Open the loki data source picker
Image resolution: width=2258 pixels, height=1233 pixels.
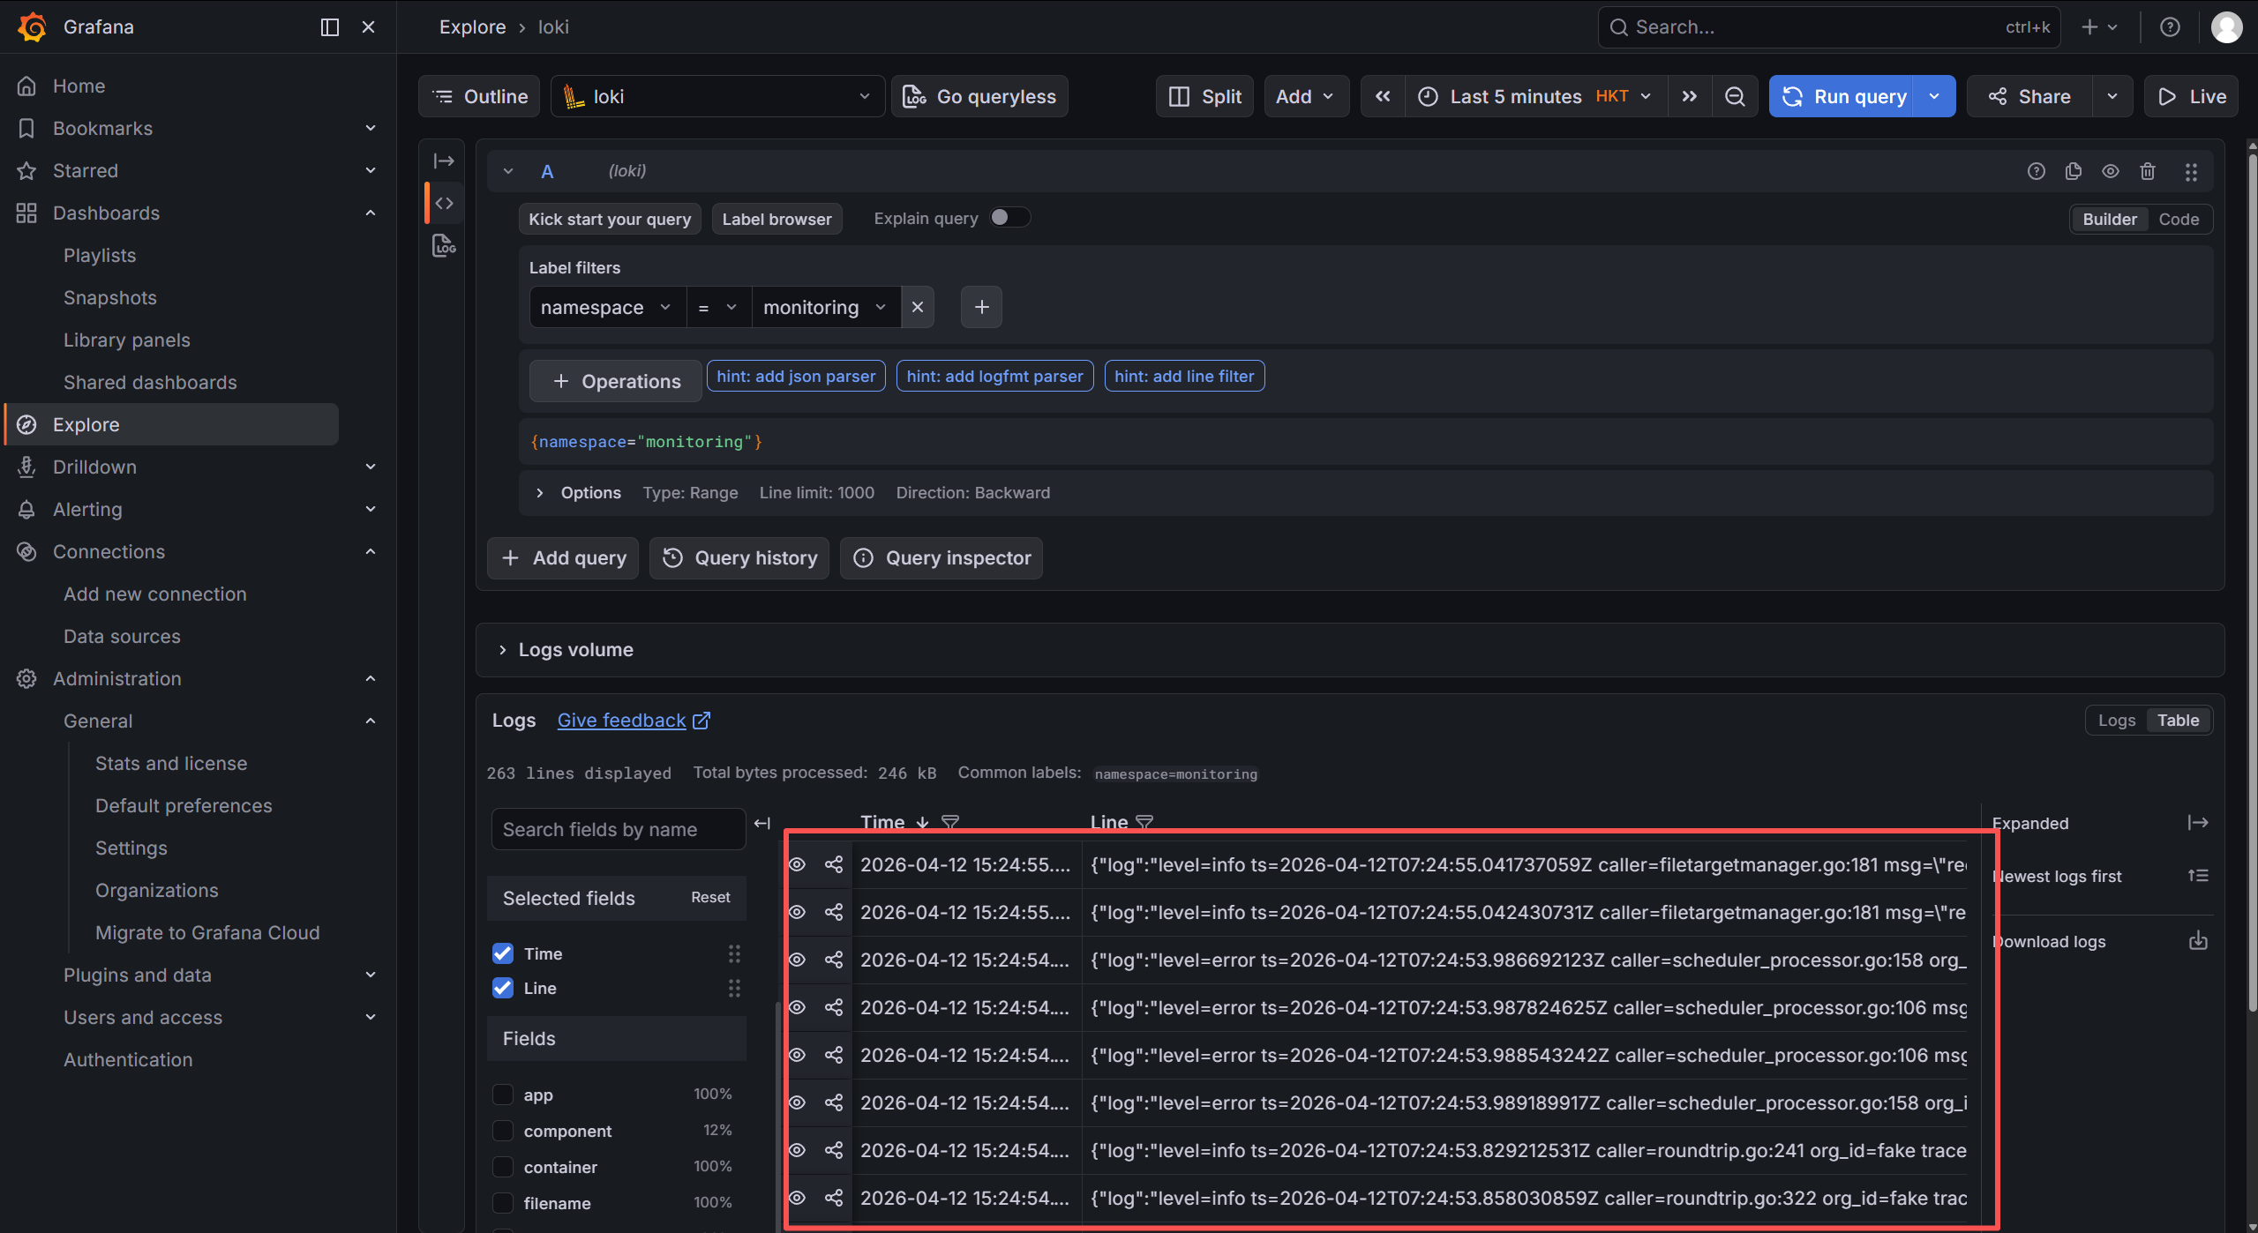coord(717,96)
